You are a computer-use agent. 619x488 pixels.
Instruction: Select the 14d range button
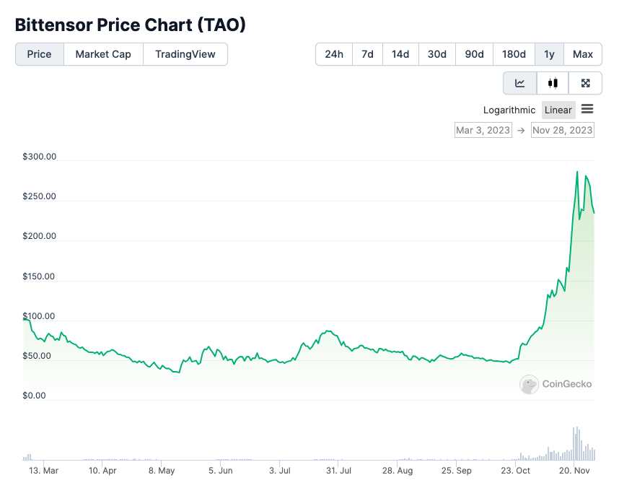[x=400, y=54]
